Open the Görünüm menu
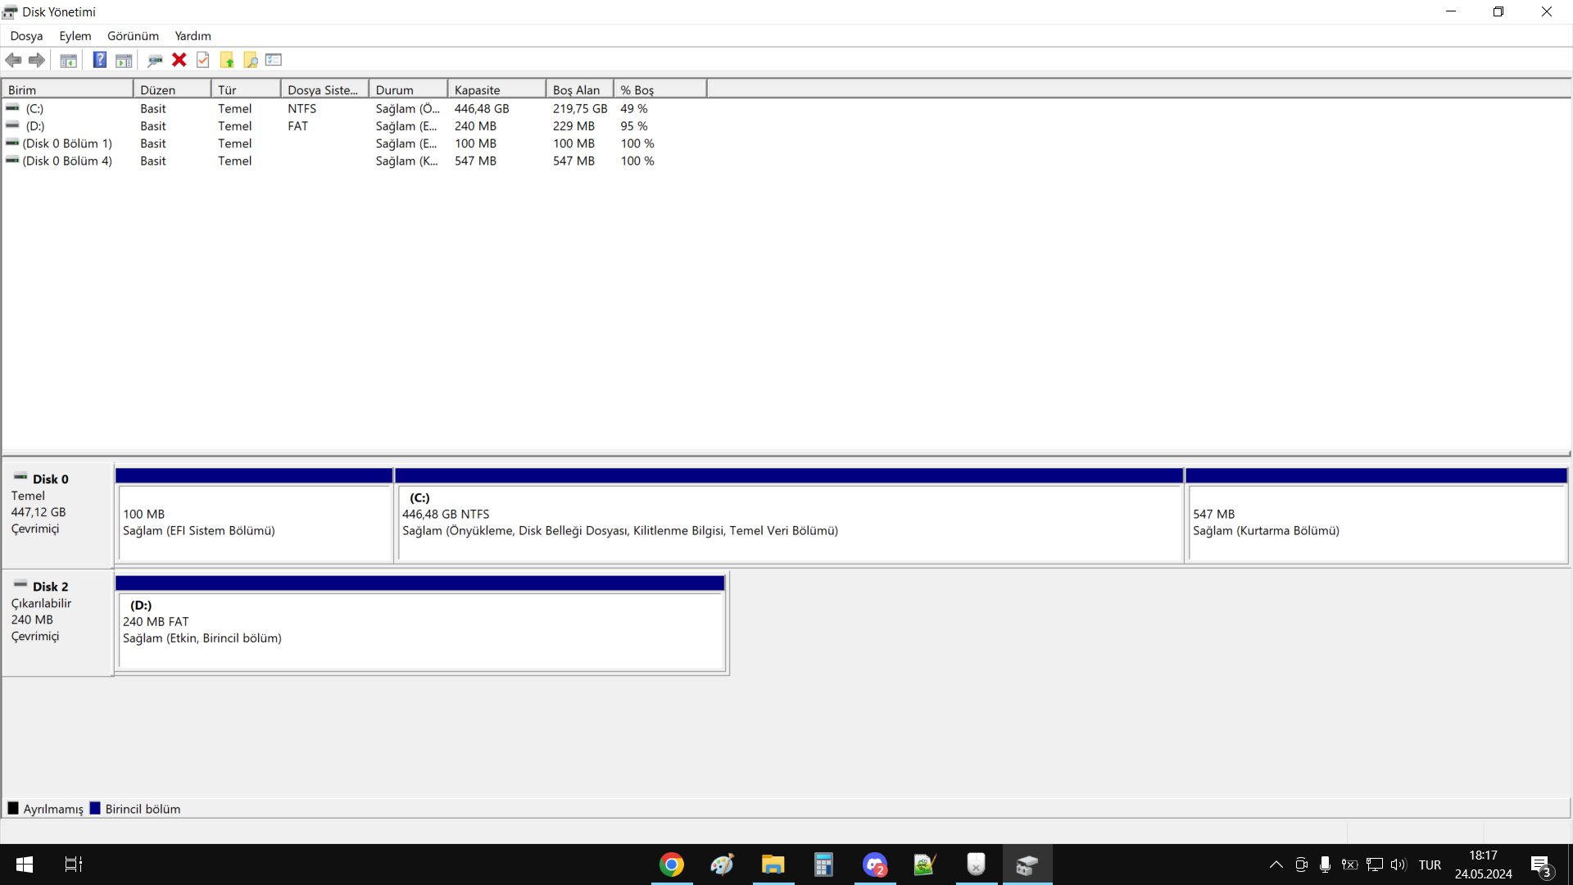 pyautogui.click(x=133, y=36)
